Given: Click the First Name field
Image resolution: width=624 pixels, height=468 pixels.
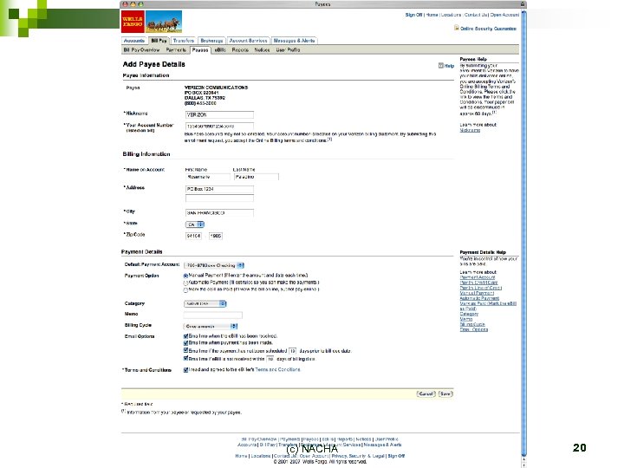Looking at the screenshot, I should [208, 177].
